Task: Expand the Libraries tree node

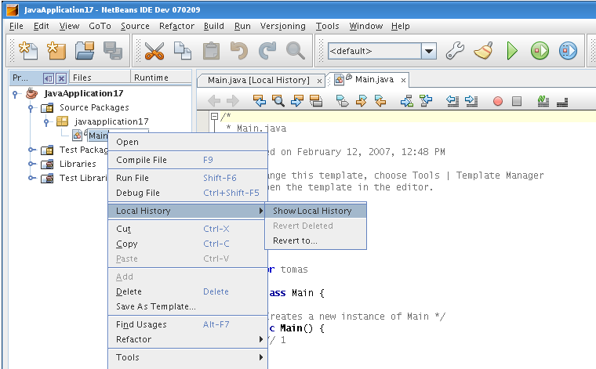Action: point(31,164)
